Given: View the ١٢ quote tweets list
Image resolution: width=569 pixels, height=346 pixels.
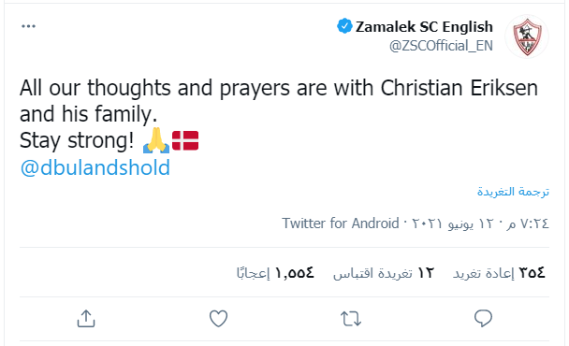Looking at the screenshot, I should pos(384,273).
